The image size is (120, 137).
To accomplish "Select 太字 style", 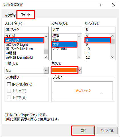I will click(x=64, y=44).
